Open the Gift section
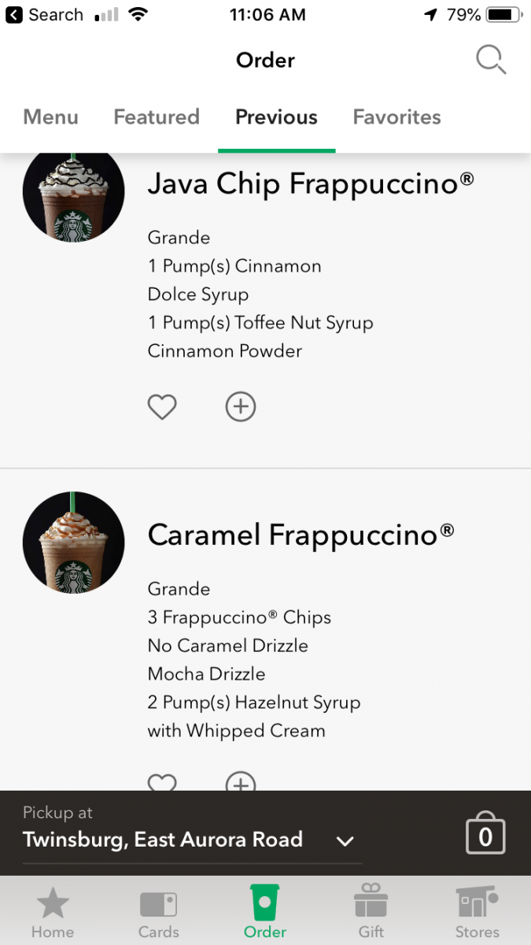531x945 pixels. 371,912
